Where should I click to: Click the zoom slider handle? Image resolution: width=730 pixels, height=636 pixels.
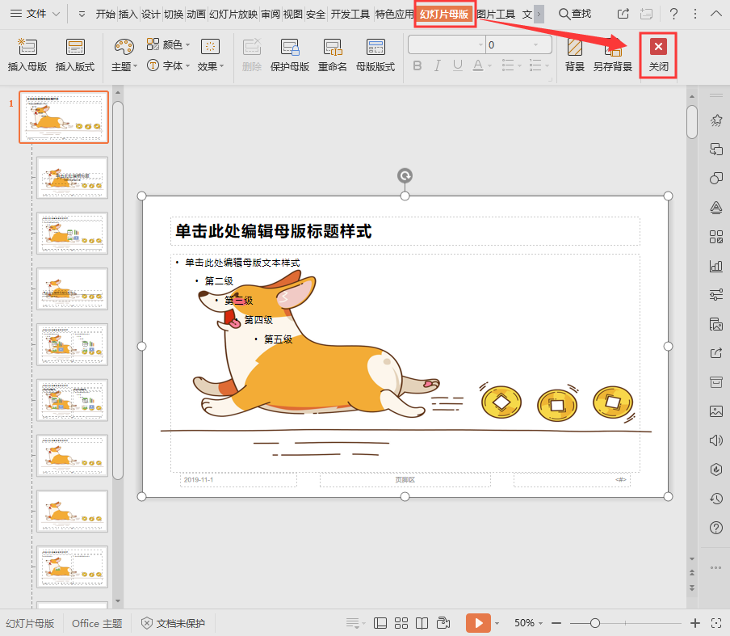click(595, 623)
